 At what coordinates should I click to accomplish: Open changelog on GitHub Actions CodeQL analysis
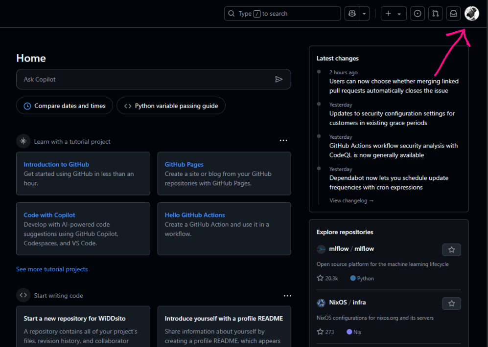(x=394, y=151)
